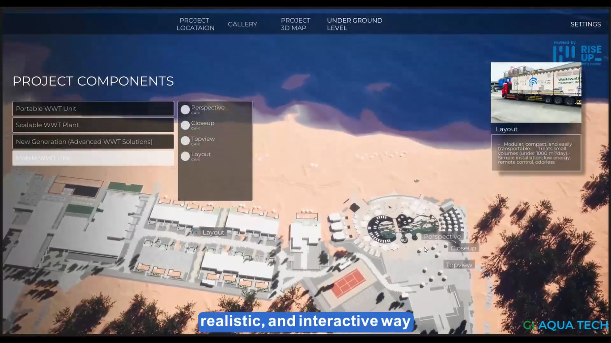Viewport: 611px width, 343px height.
Task: Enable the Layout CAM radio option
Action: pyautogui.click(x=185, y=156)
